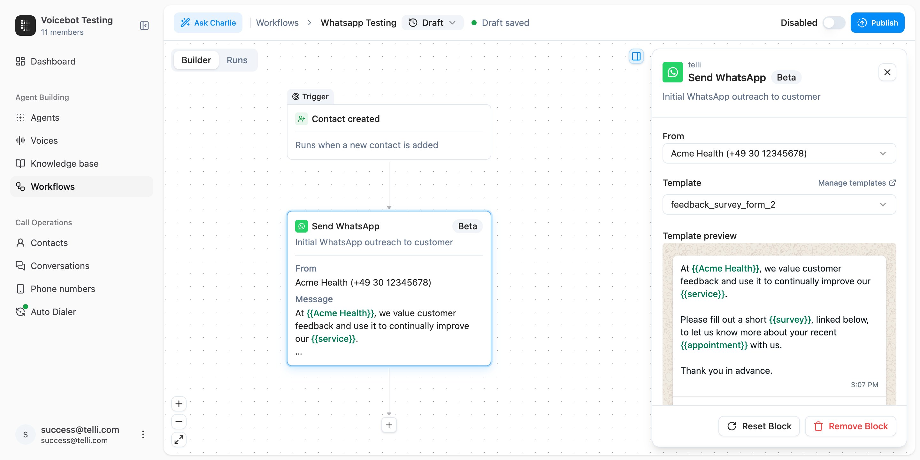Switch to the Builder tab
Screen dimensions: 920x460
(196, 60)
